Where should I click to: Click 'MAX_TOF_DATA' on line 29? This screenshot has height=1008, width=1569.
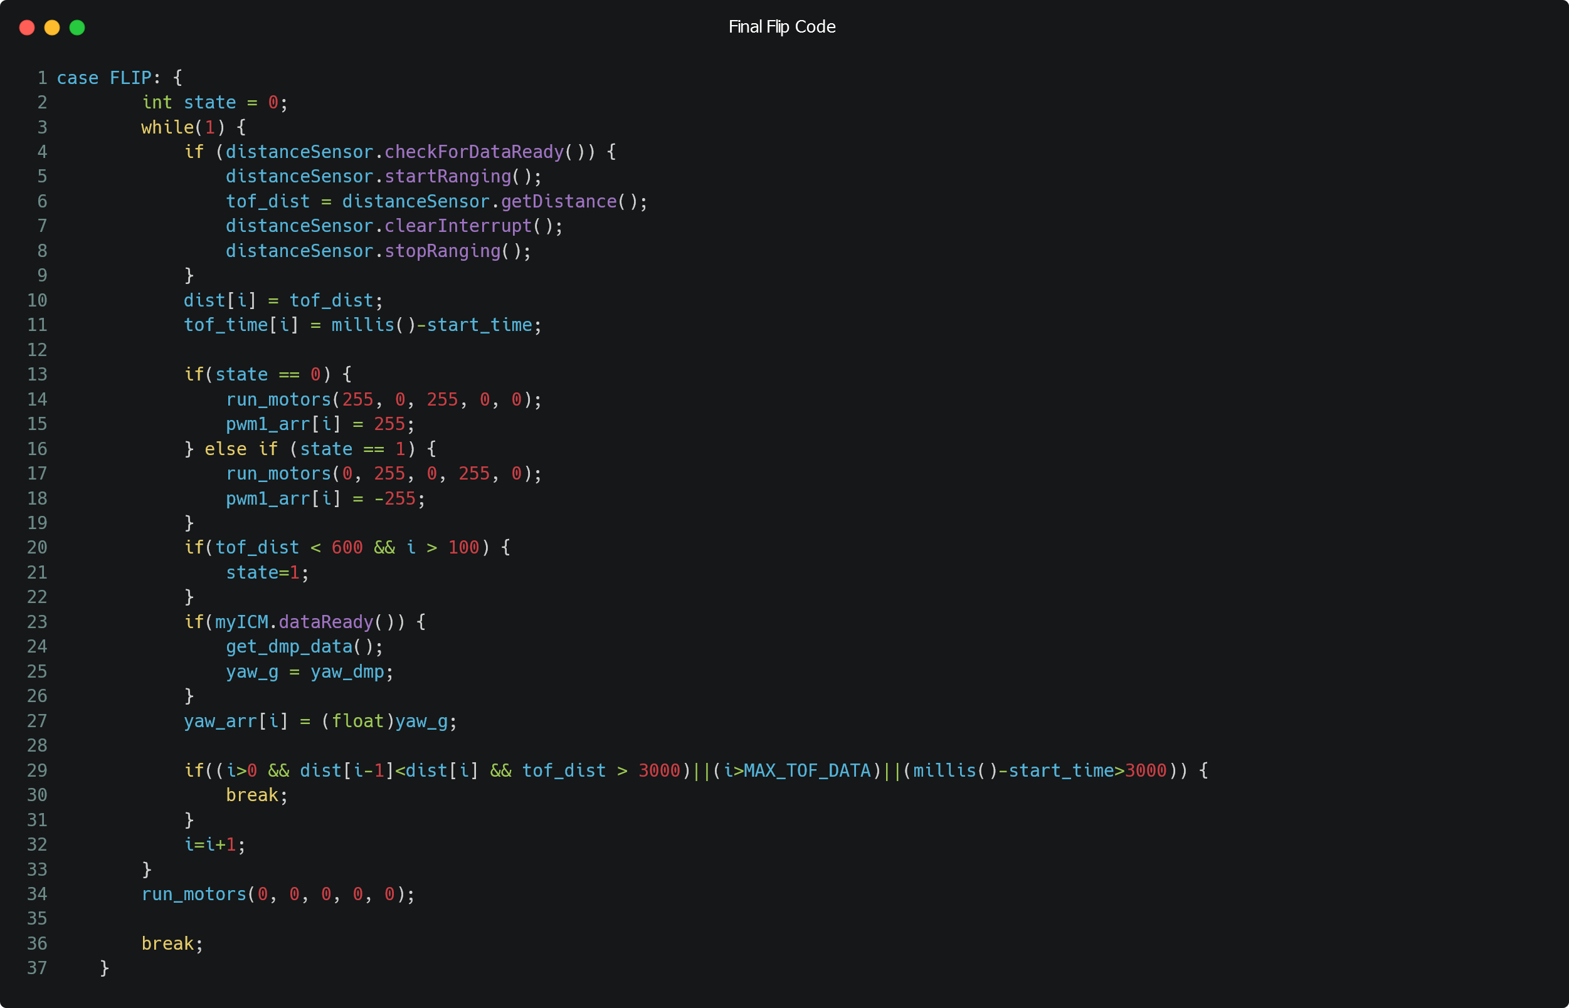tap(808, 771)
